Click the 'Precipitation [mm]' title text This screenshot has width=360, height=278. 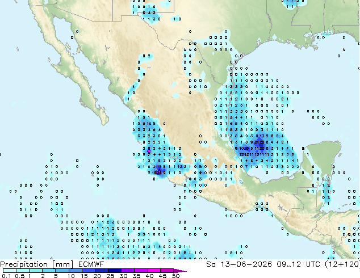click(36, 264)
